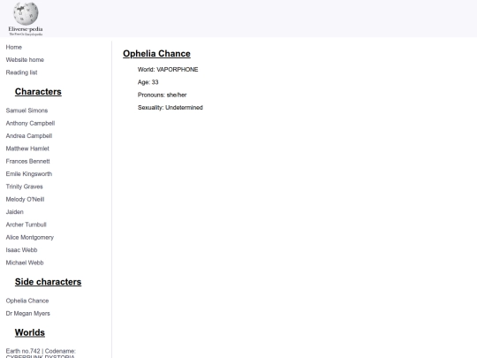Click the Sexuality: Undetermined line
The width and height of the screenshot is (477, 358).
[x=170, y=108]
